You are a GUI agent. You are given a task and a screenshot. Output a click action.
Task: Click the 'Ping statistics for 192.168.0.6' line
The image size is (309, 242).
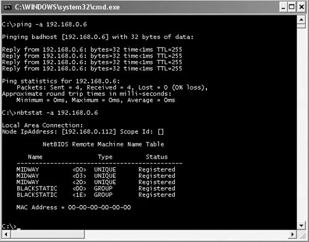point(61,81)
